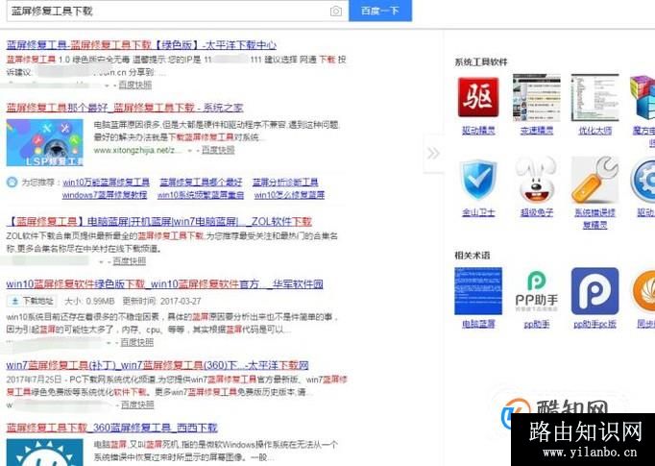Open 百度快照 under the first 太平洋 result
Image resolution: width=655 pixels, height=466 pixels.
tap(134, 85)
